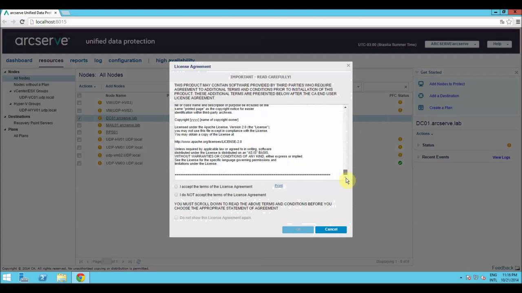The width and height of the screenshot is (522, 293).
Task: Click the RPS01 node link
Action: (112, 132)
